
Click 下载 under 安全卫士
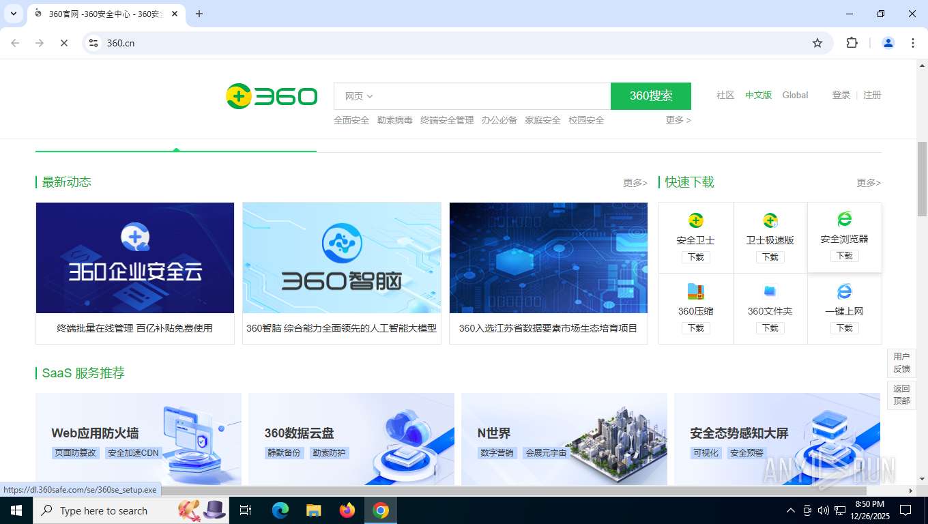click(x=695, y=257)
